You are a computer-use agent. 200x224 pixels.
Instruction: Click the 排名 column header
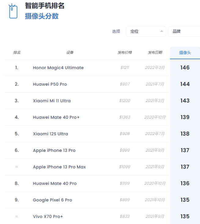17,52
